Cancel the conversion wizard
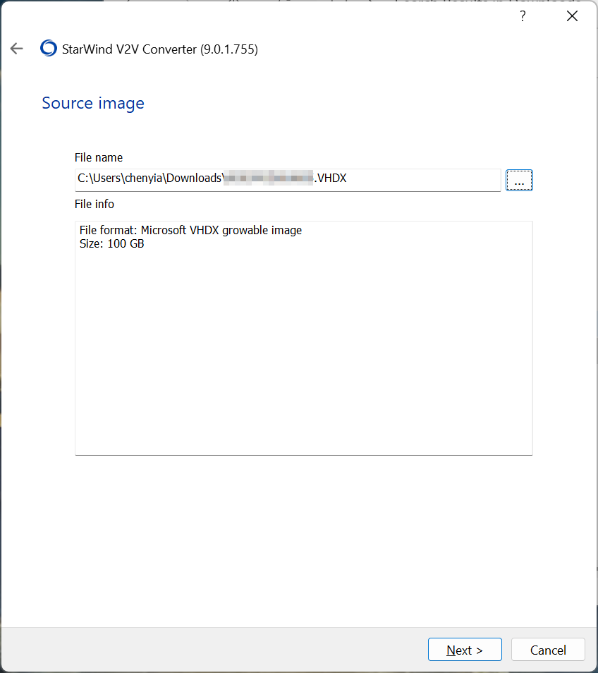 [548, 650]
